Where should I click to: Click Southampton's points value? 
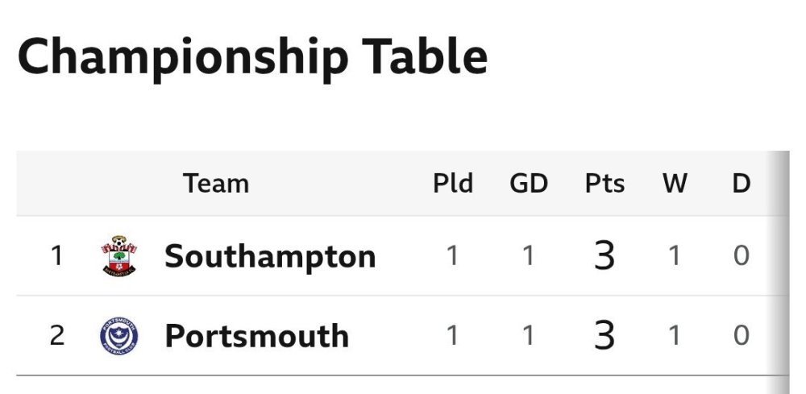604,256
